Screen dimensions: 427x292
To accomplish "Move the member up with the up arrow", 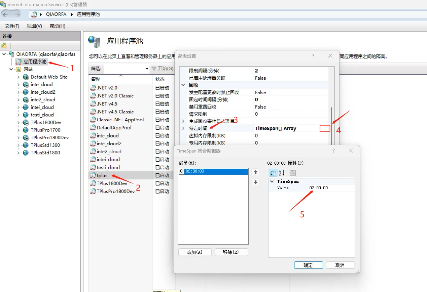I will click(x=255, y=172).
